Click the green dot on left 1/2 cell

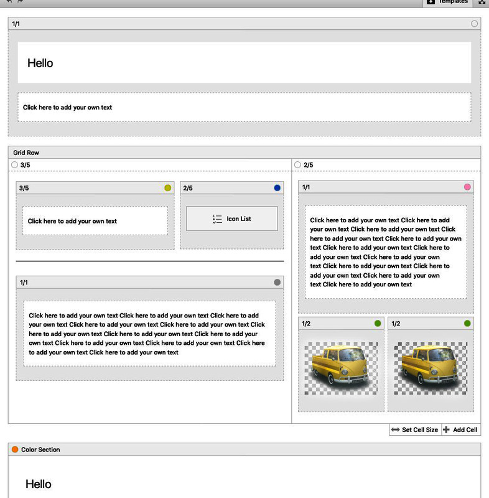click(378, 323)
